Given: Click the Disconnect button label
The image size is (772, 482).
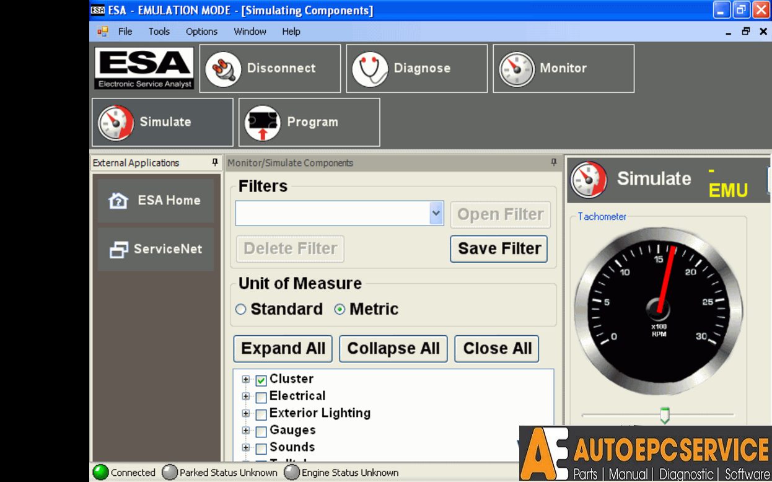Looking at the screenshot, I should click(281, 68).
